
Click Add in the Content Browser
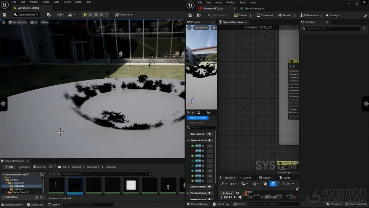click(9, 167)
